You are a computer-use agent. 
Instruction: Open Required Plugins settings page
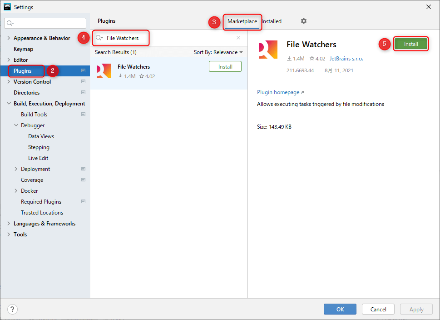pos(41,202)
